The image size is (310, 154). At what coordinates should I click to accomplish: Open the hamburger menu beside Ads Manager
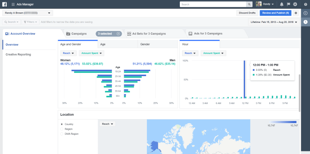click(13, 4)
